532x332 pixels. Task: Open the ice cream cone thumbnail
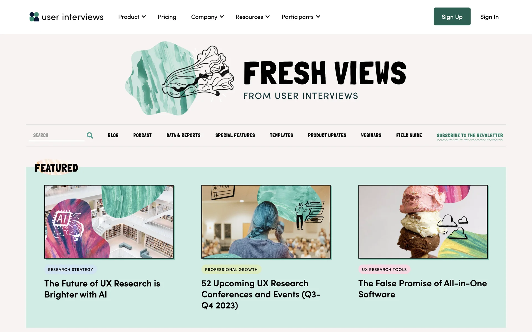423,222
